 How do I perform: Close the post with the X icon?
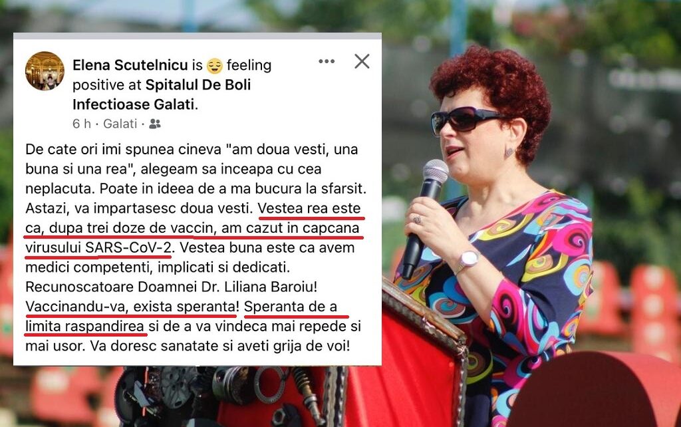[x=362, y=61]
